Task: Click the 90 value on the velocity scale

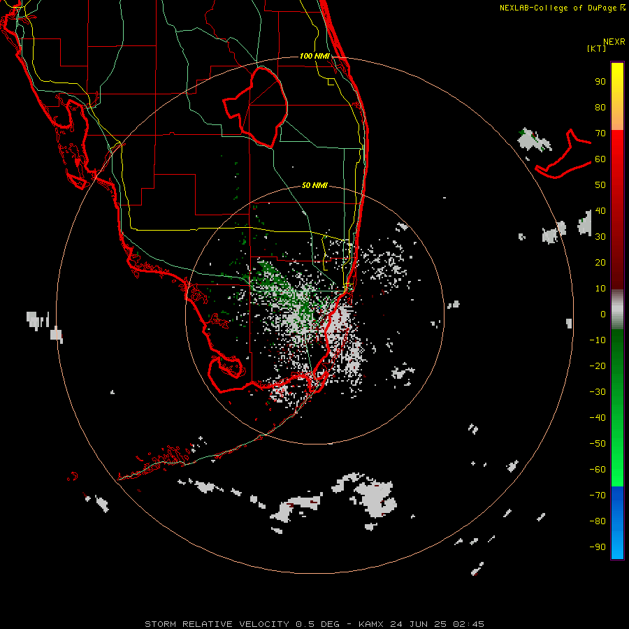Action: tap(600, 82)
